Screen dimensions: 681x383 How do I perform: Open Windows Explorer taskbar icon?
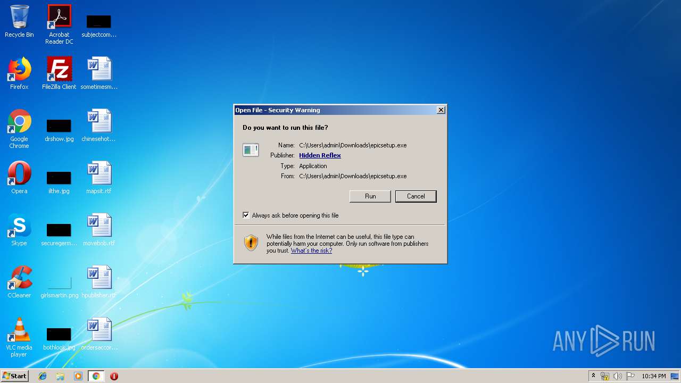[x=60, y=376]
